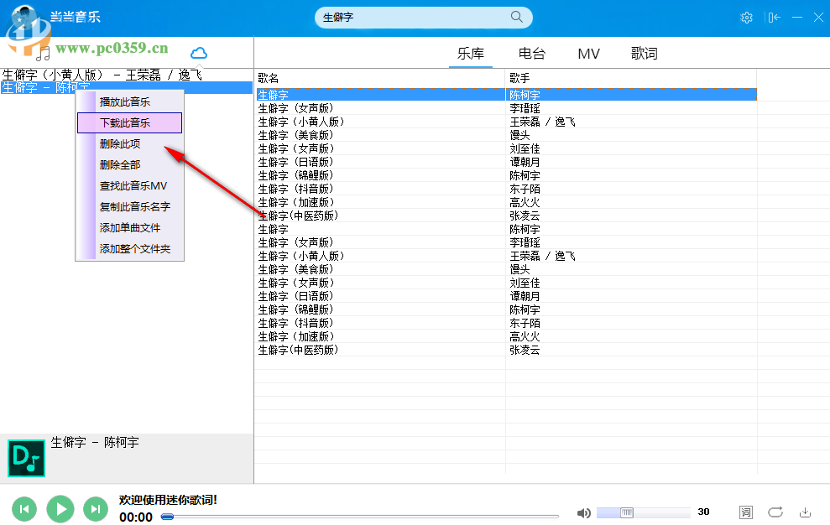Image resolution: width=830 pixels, height=525 pixels.
Task: Click the next track button
Action: [x=95, y=509]
